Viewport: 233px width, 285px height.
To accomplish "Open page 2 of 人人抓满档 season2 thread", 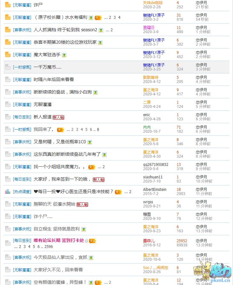I will point(111,30).
